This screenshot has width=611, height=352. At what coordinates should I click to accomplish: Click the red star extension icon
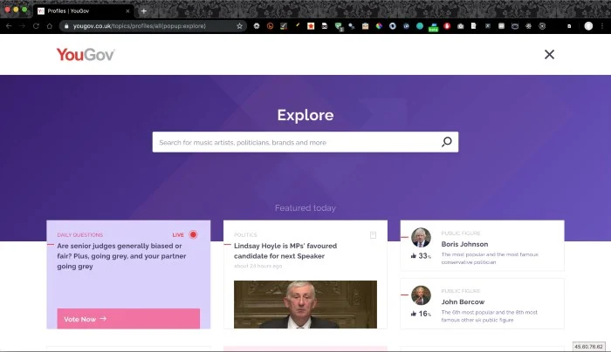[311, 26]
